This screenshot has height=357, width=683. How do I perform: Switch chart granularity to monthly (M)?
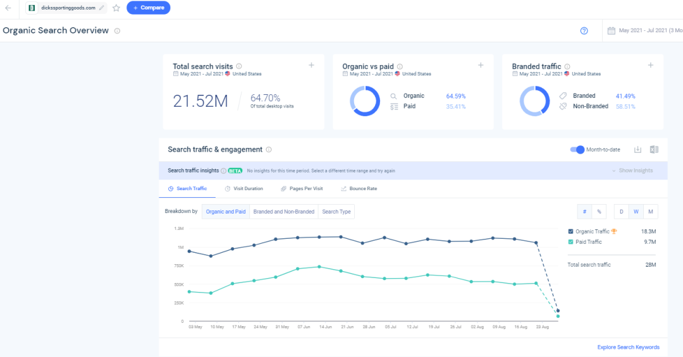pyautogui.click(x=650, y=212)
